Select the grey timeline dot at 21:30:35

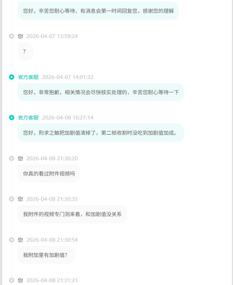[11, 199]
